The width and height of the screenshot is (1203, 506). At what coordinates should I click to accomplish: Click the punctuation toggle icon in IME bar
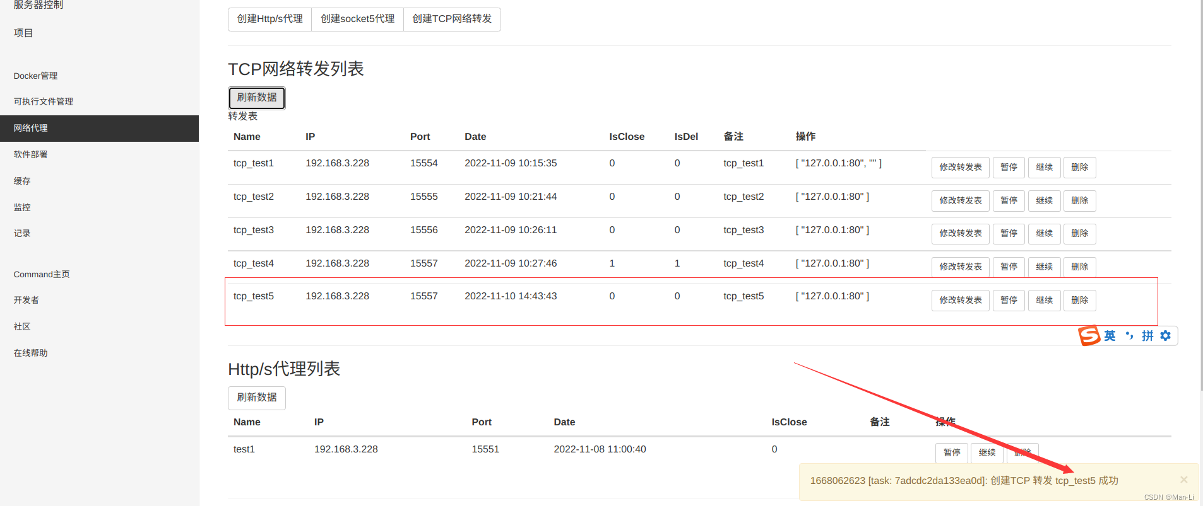(1129, 336)
